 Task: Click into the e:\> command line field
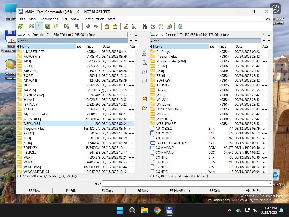187,184
